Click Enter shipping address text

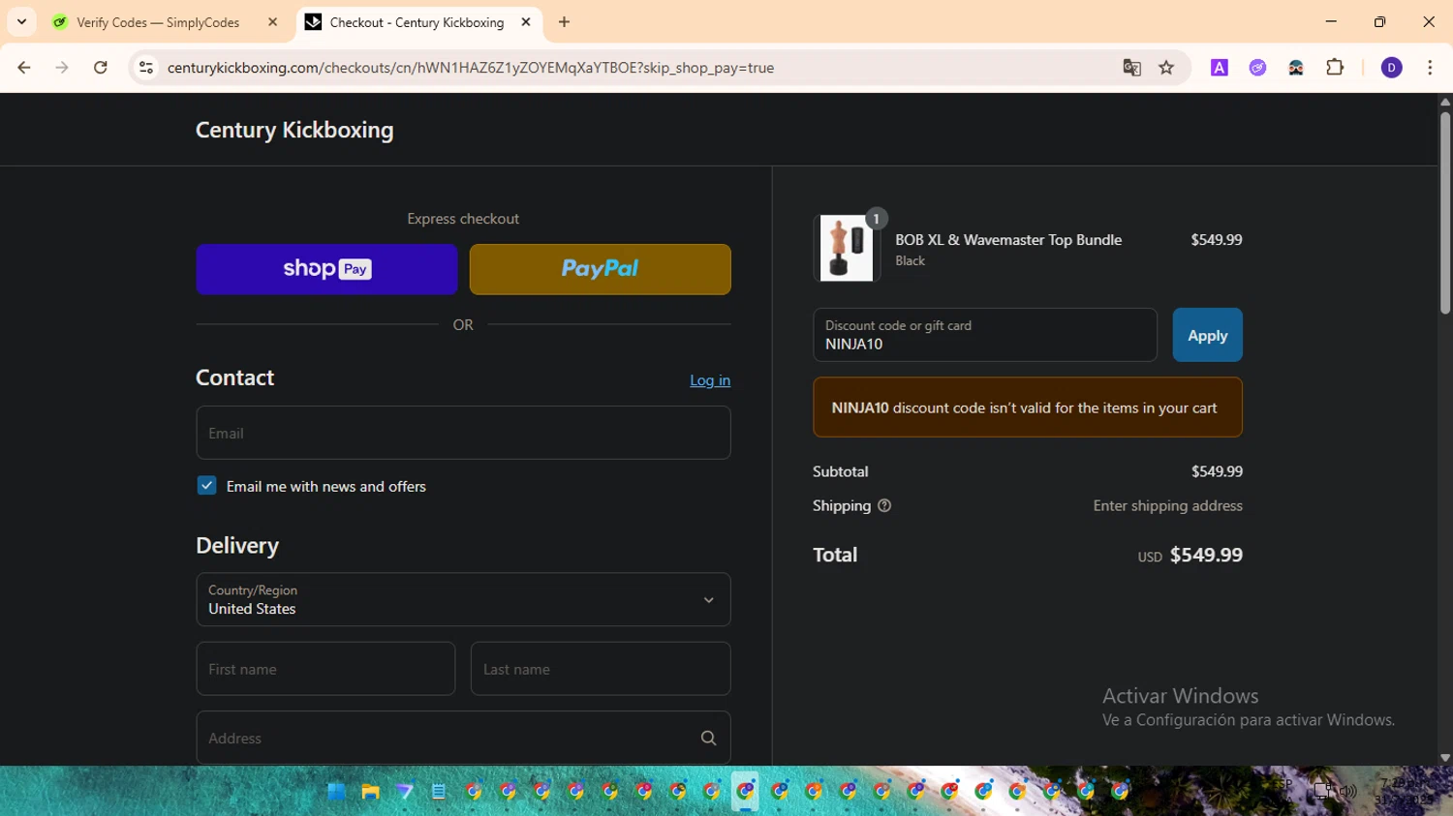point(1167,505)
